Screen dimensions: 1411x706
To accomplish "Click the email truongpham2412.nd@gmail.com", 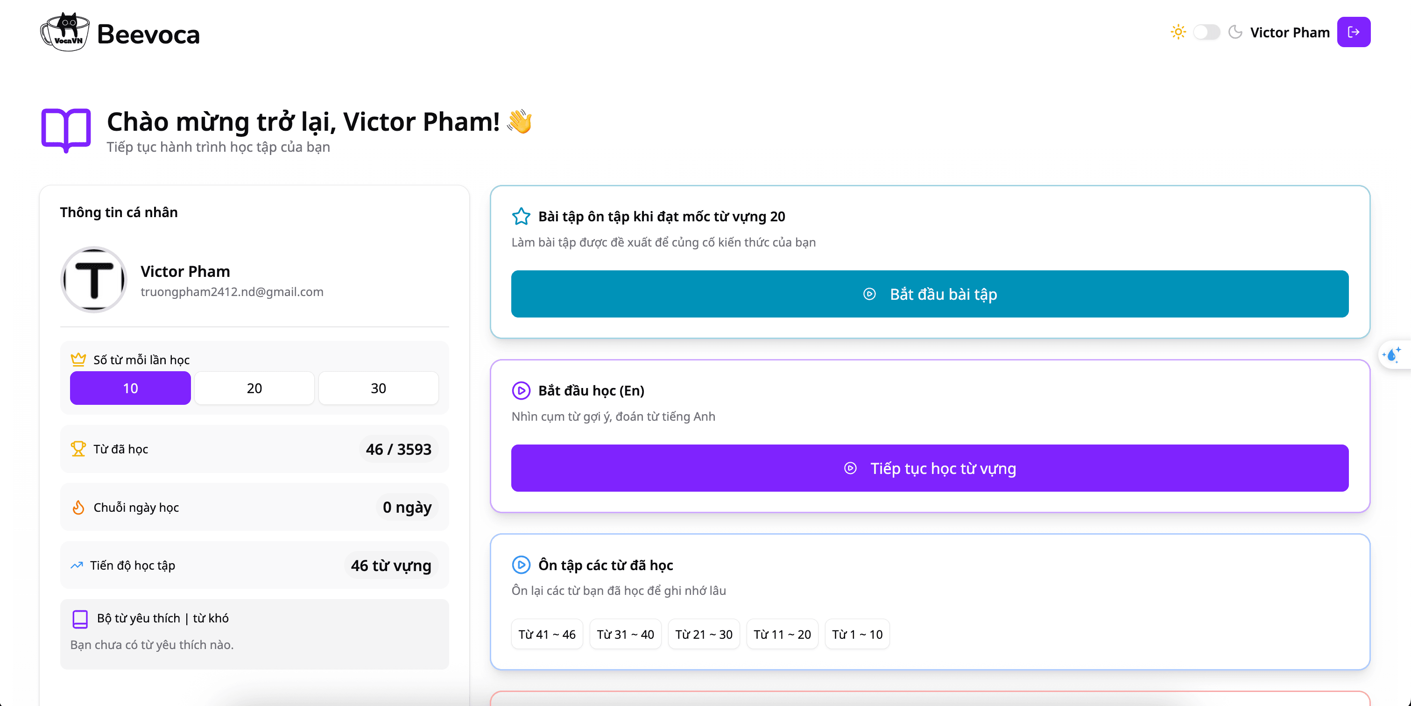I will click(x=232, y=291).
